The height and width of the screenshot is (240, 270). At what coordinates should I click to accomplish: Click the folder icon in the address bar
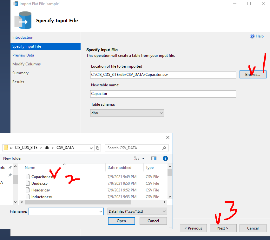tap(5, 148)
